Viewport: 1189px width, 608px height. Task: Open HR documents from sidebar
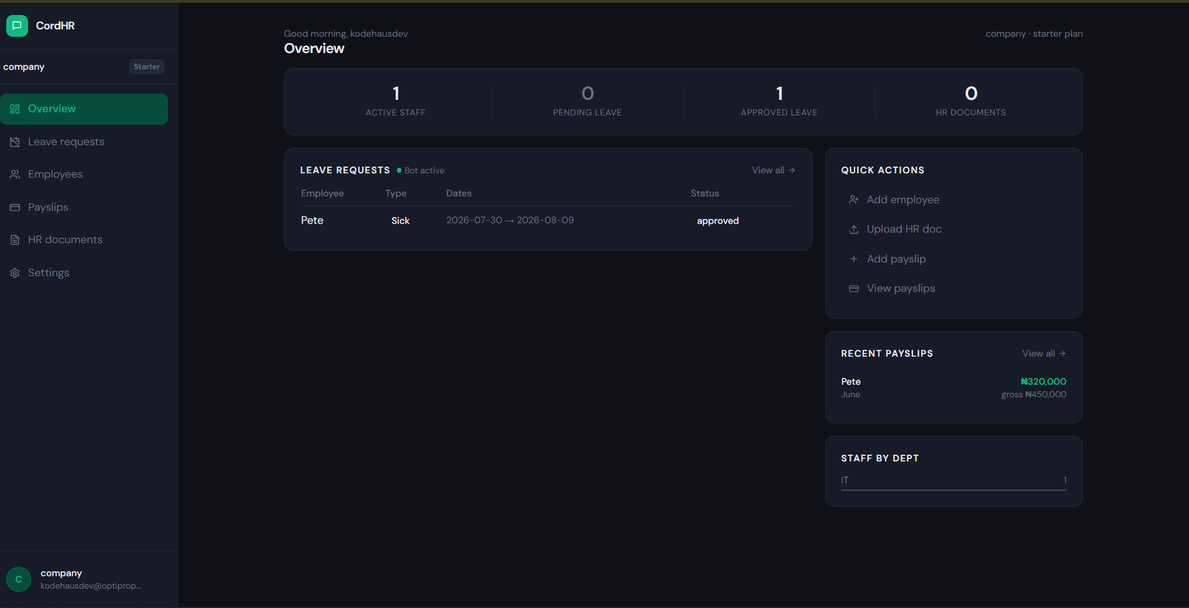coord(84,240)
